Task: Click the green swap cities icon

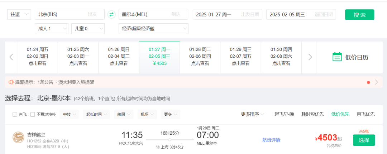Action: pyautogui.click(x=111, y=14)
